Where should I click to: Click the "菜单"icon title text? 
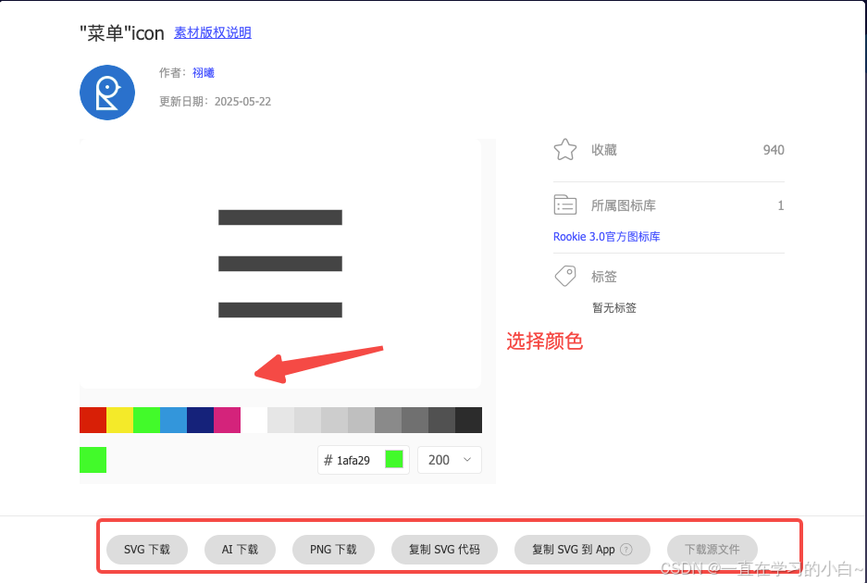121,33
